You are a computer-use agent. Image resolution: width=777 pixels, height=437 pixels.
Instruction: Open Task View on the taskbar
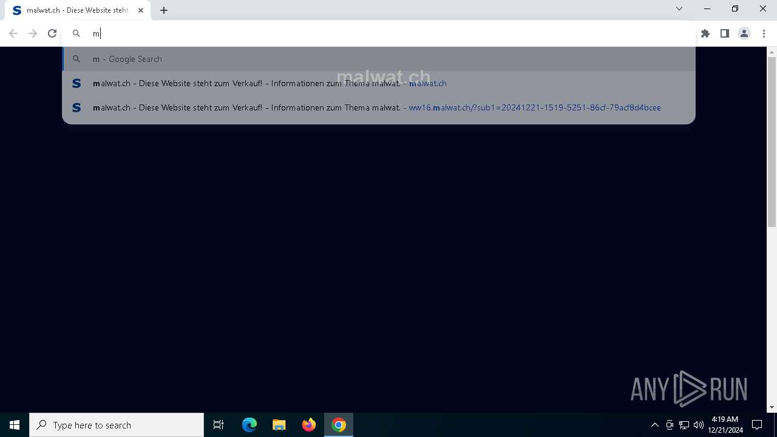219,425
